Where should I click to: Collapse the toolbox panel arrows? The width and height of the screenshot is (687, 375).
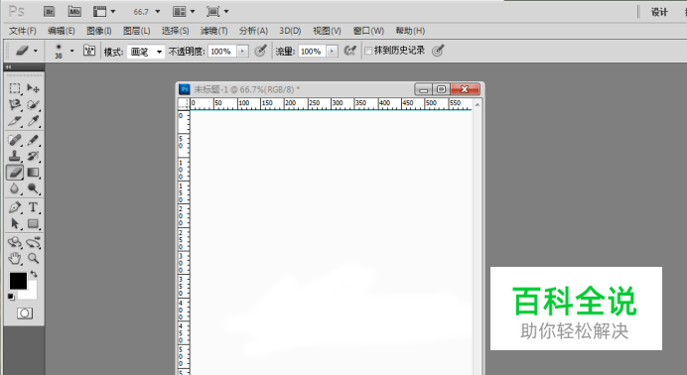[8, 66]
